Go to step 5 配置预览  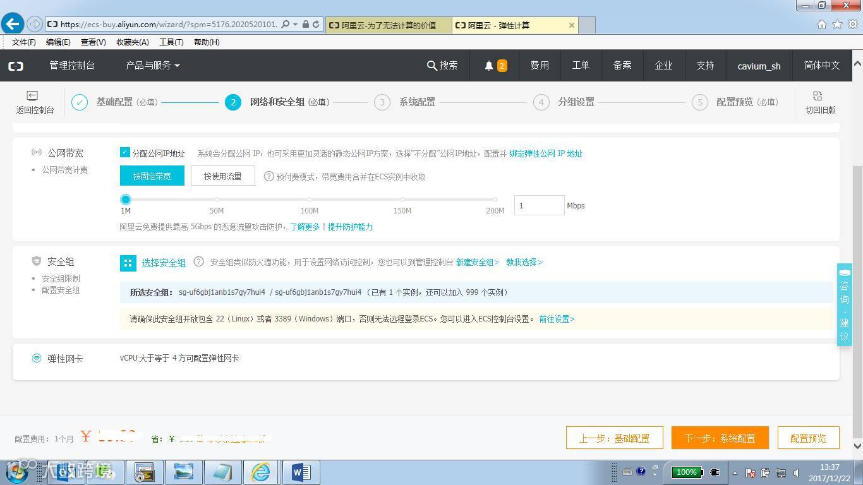[x=735, y=102]
